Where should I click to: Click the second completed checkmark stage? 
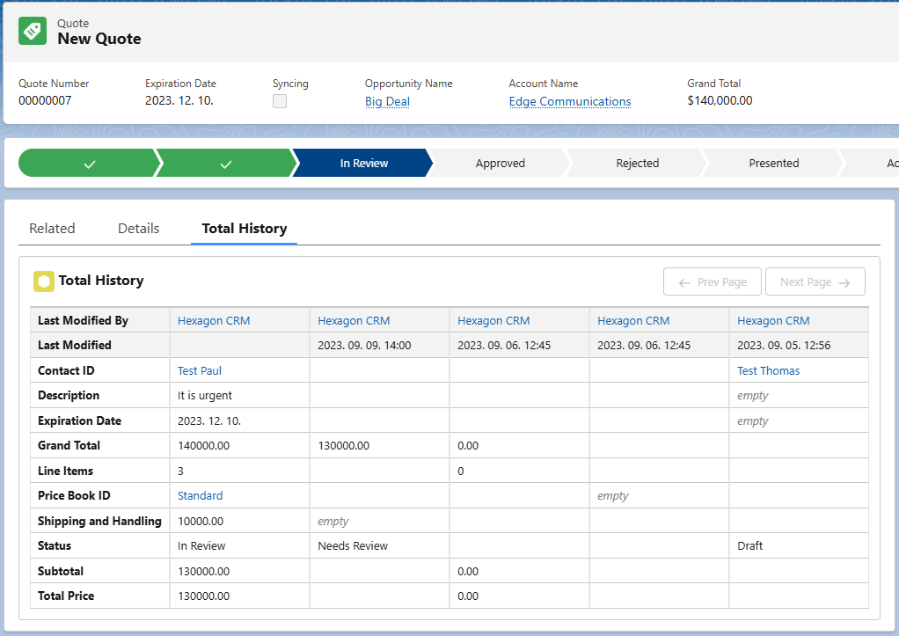(x=225, y=164)
